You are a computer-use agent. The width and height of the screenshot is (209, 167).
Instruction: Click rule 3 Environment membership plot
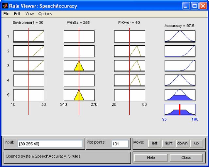29,66
